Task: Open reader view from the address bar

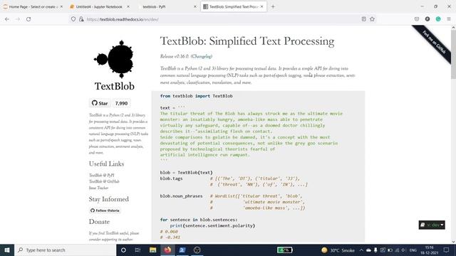Action: click(364, 19)
